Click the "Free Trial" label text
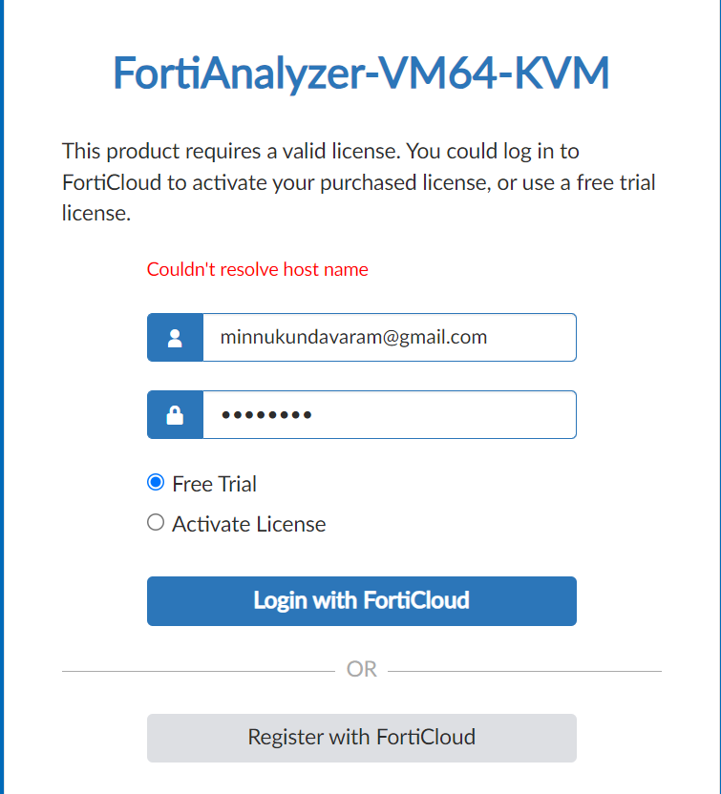Image resolution: width=721 pixels, height=794 pixels. click(x=214, y=484)
